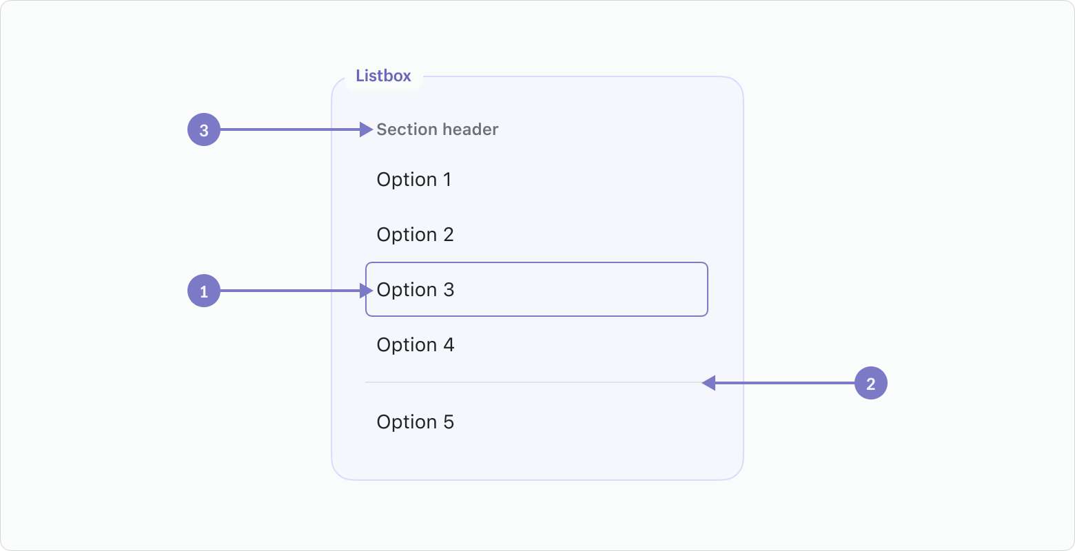Click the numbered badge 2 annotation
Screen dimensions: 1075x551
click(871, 383)
